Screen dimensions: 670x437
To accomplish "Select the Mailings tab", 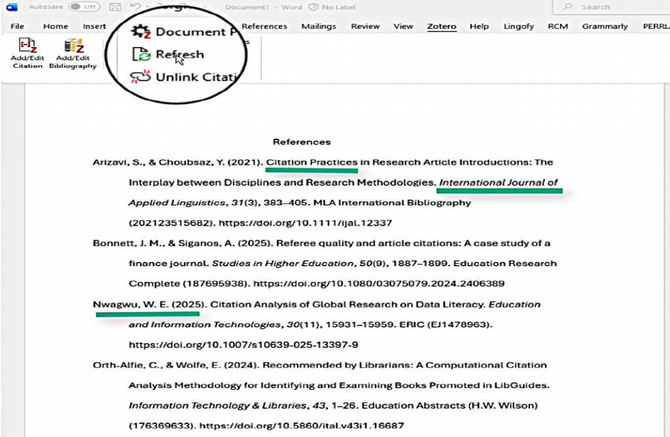I will click(x=319, y=26).
